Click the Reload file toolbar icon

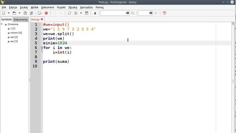(x=40, y=13)
